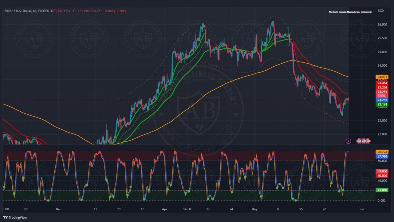394x222 pixels.
Task: Click the 24.500 price axis label
Action: click(x=382, y=65)
